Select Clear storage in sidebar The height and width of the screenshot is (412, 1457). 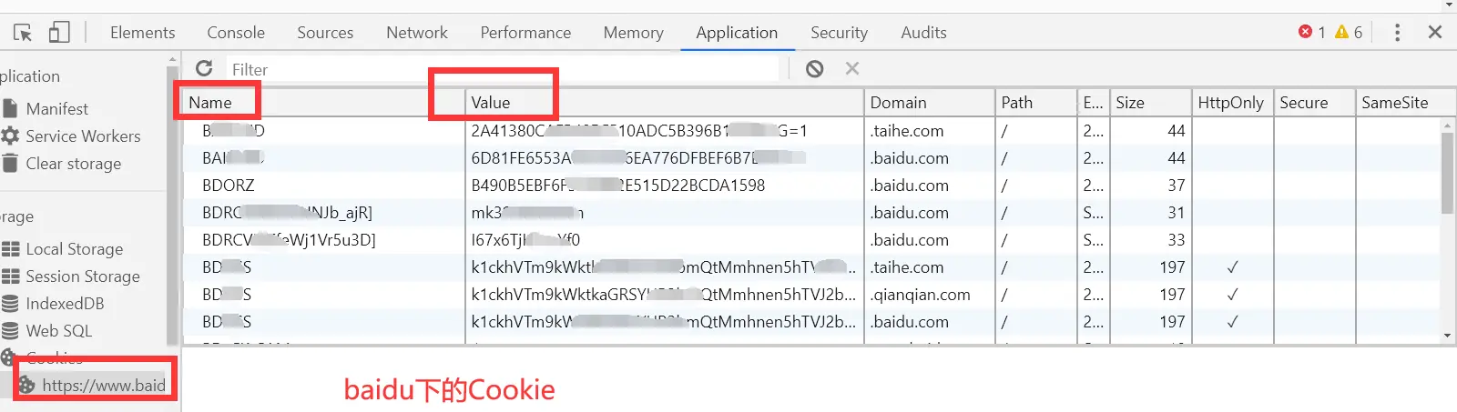click(73, 164)
